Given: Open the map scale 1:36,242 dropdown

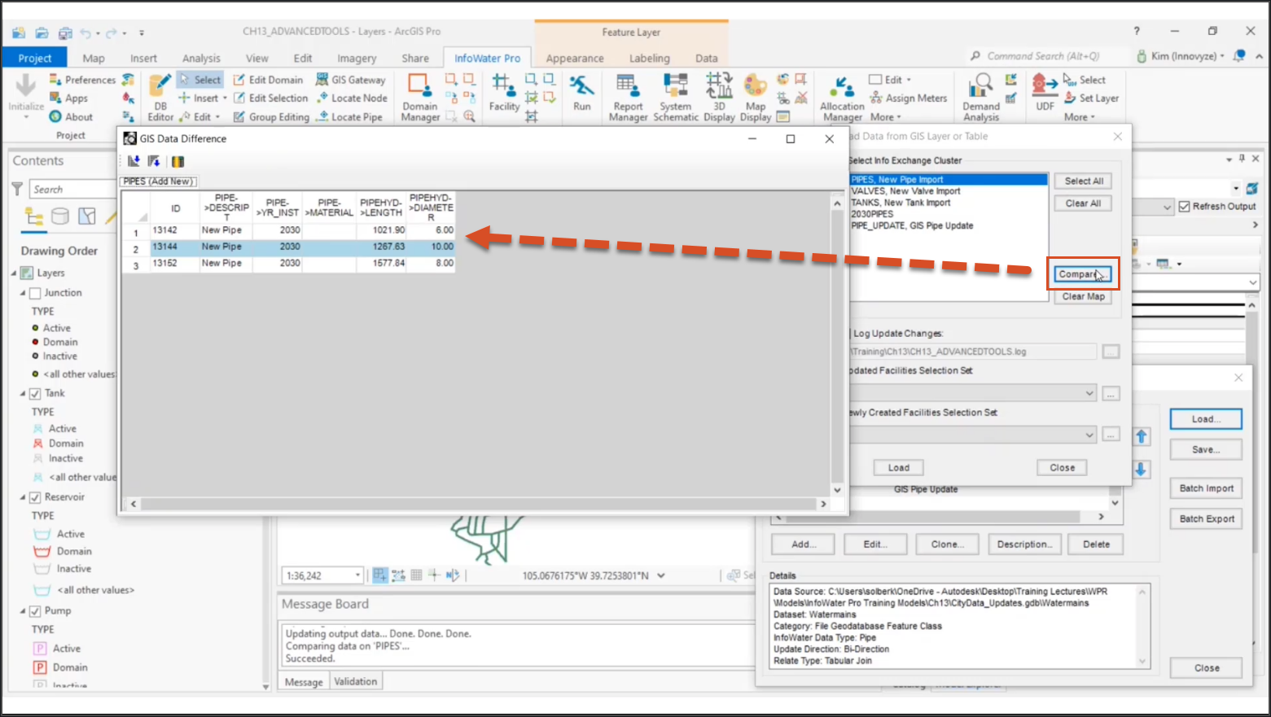Looking at the screenshot, I should point(357,575).
